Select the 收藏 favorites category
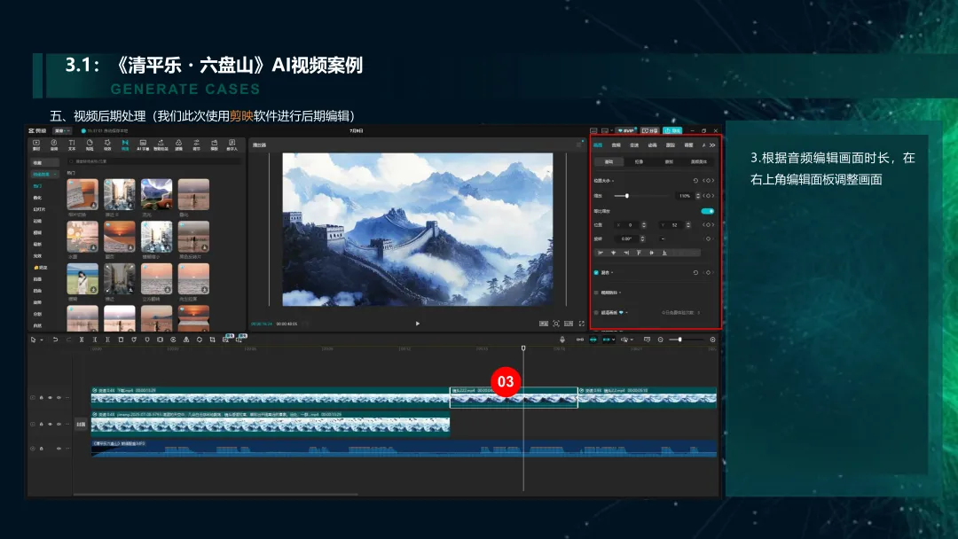The height and width of the screenshot is (539, 958). [44, 162]
